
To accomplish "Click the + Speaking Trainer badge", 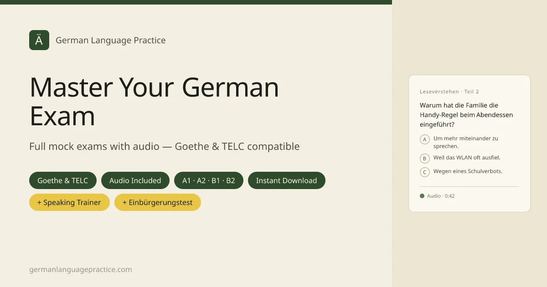I will click(x=69, y=202).
